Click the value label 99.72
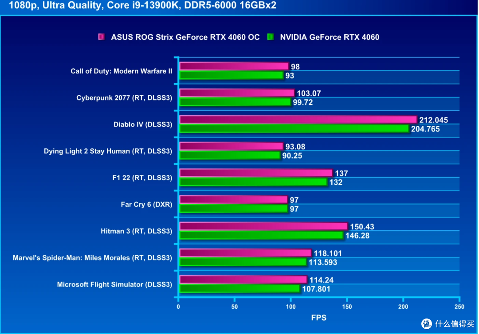 pyautogui.click(x=303, y=102)
